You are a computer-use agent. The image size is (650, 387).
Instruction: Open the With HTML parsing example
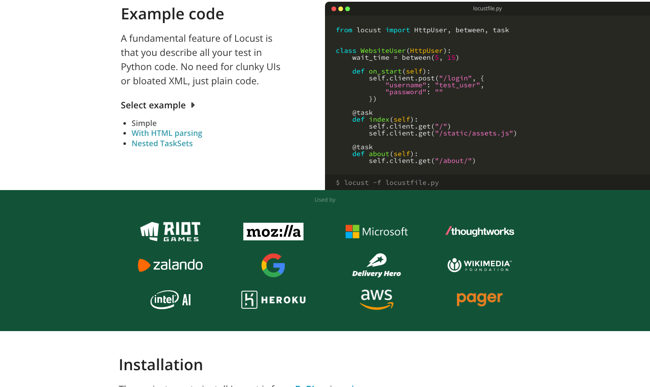tap(167, 133)
